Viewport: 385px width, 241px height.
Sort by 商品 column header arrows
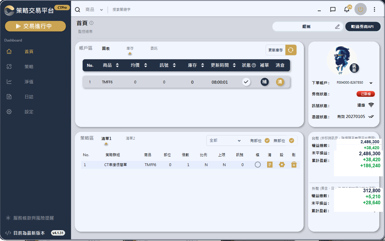pyautogui.click(x=117, y=65)
